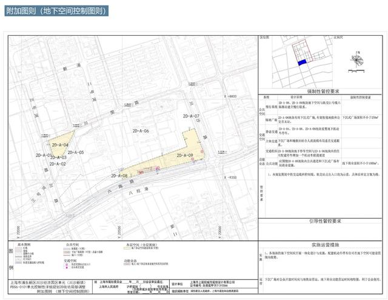Select plot label 2D-A-03

pyautogui.click(x=58, y=158)
